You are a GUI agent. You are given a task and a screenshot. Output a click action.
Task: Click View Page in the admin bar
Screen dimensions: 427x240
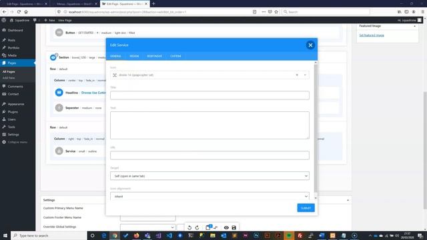(x=65, y=20)
